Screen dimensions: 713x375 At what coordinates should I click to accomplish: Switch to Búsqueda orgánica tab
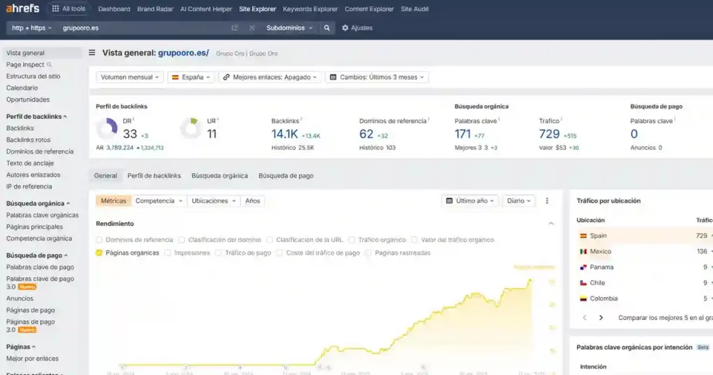(219, 175)
